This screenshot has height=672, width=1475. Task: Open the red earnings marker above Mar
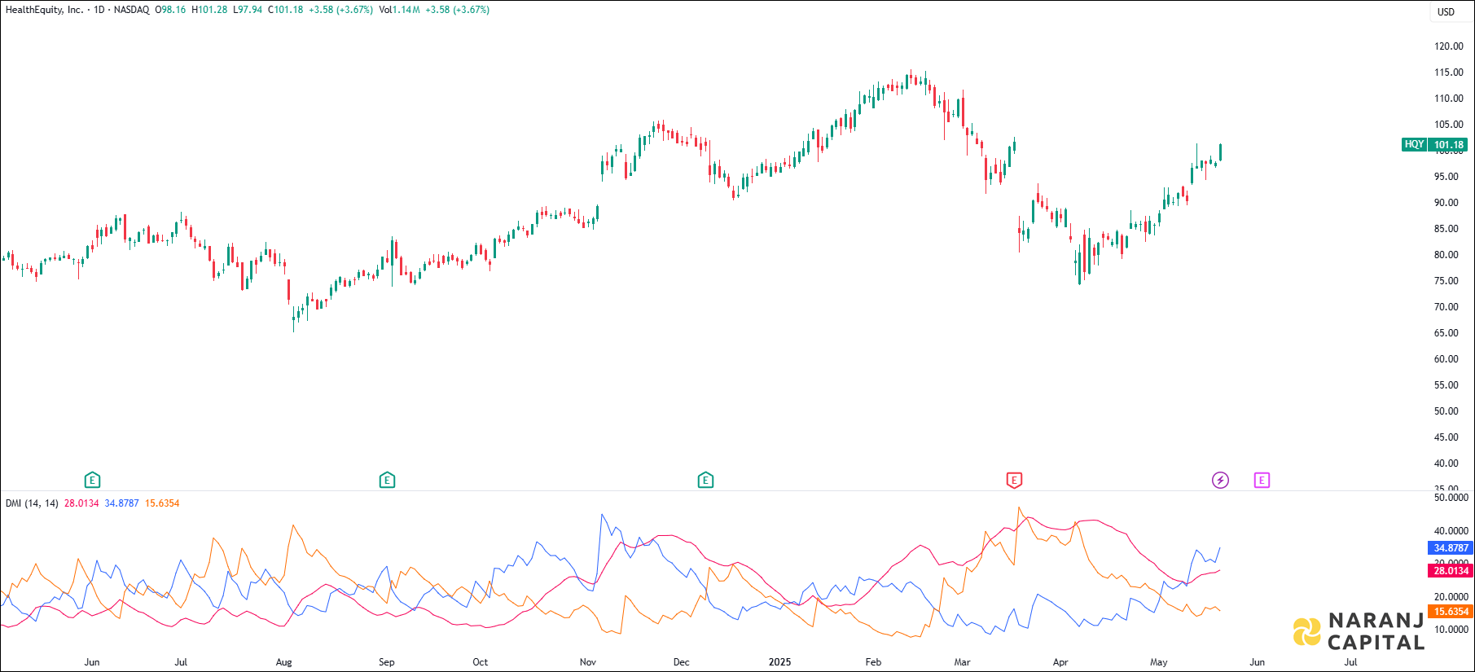1014,481
